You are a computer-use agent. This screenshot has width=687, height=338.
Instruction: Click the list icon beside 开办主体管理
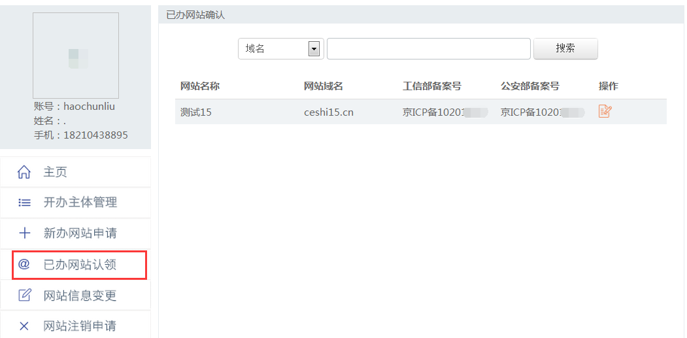(x=24, y=203)
